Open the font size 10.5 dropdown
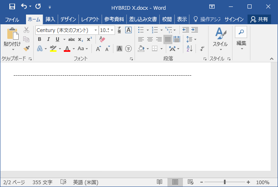The image size is (278, 187). (112, 30)
